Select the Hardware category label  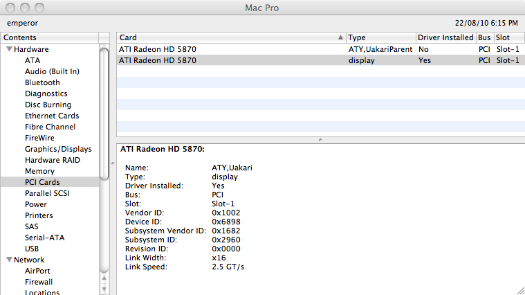31,49
